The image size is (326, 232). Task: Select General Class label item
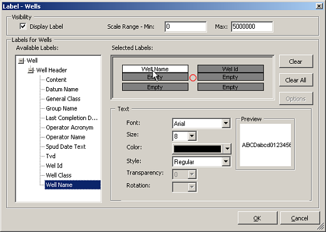click(x=63, y=99)
